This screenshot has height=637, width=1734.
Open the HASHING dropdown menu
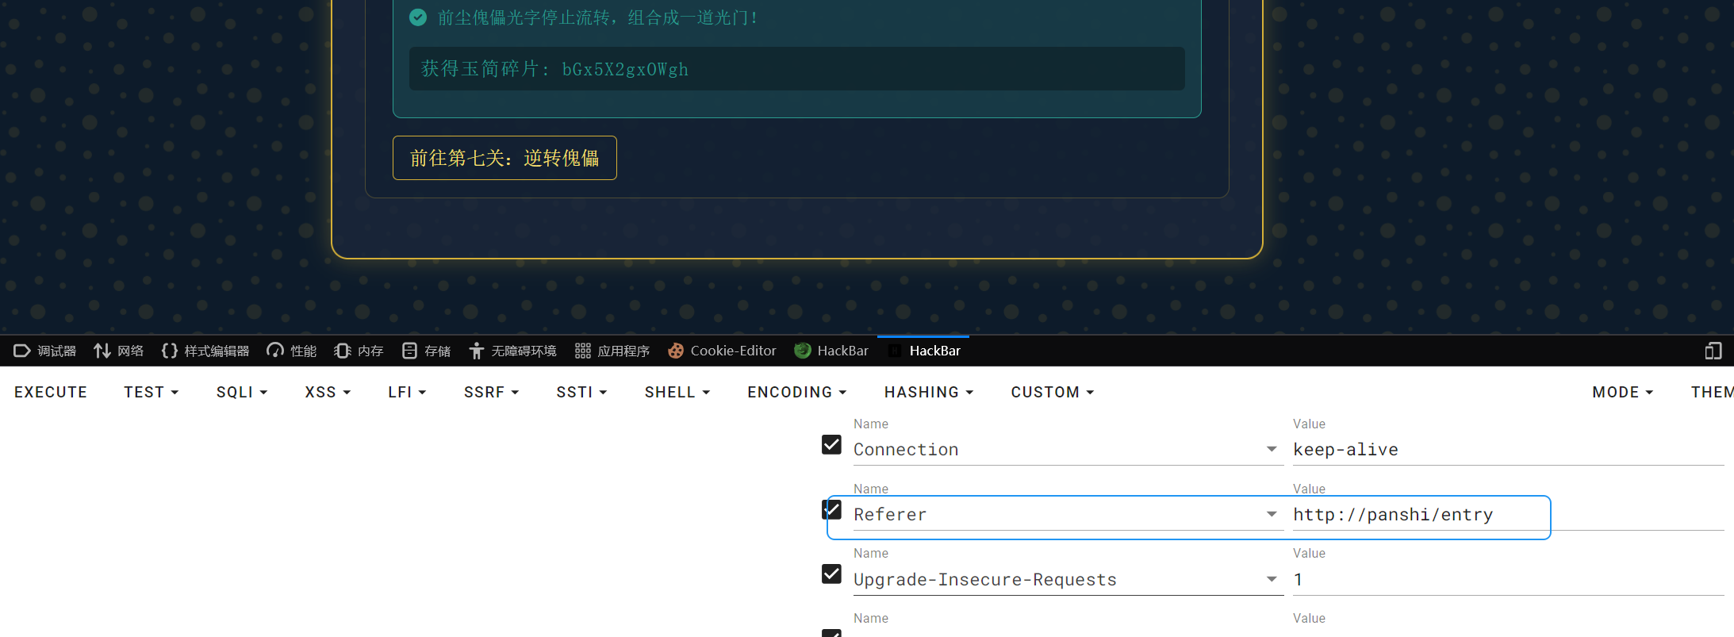click(x=929, y=392)
